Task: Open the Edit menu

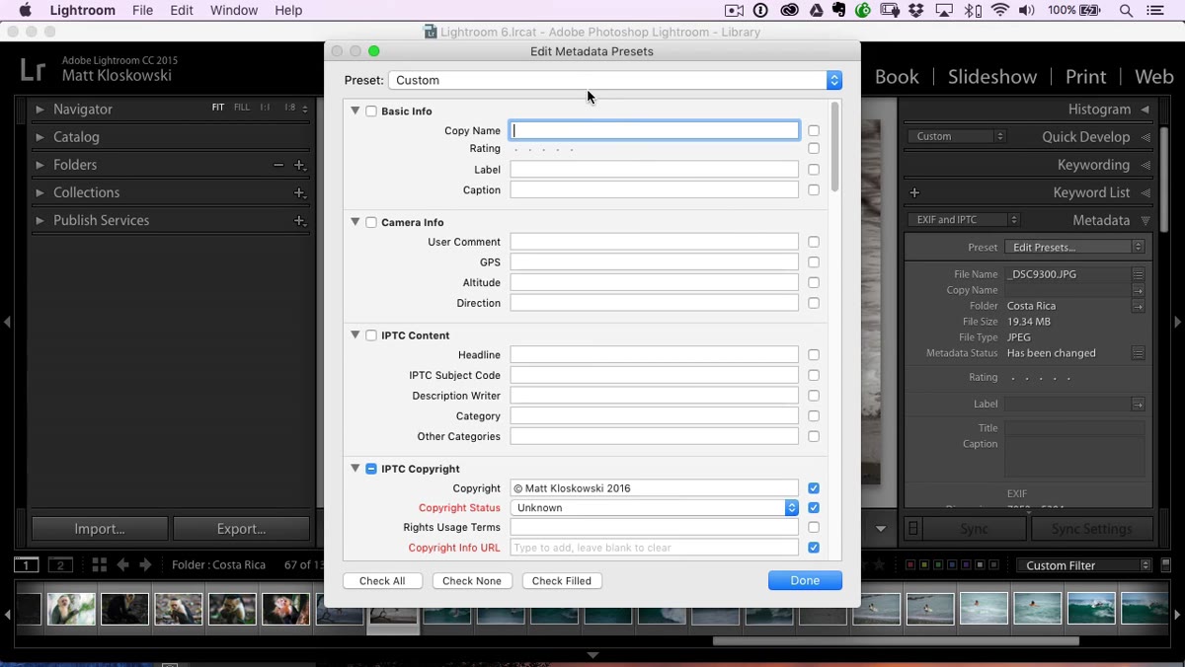Action: point(182,10)
